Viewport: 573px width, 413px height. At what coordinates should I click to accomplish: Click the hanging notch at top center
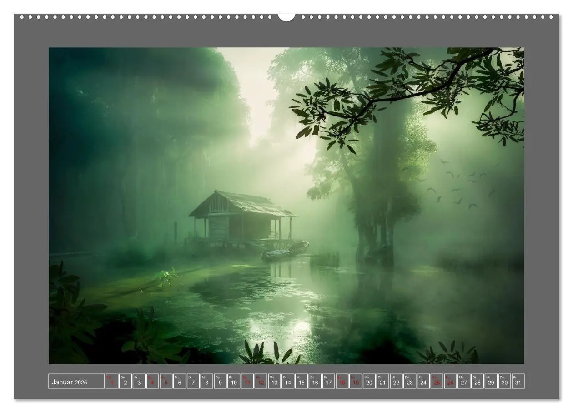[x=286, y=17]
